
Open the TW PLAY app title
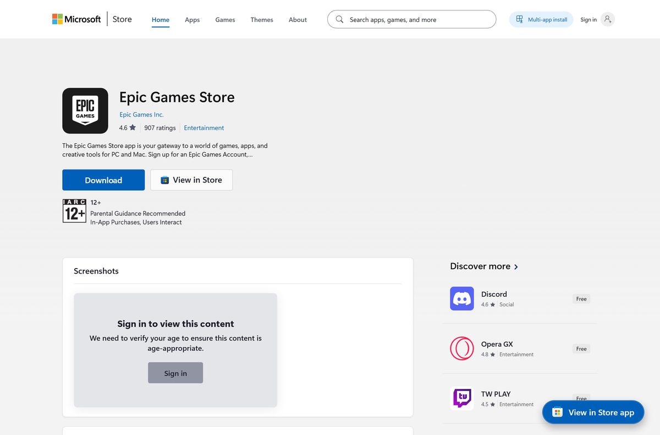click(x=496, y=394)
